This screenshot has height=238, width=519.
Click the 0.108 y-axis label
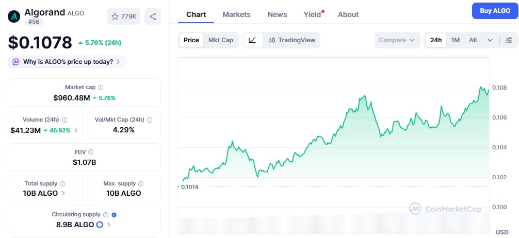(x=499, y=88)
